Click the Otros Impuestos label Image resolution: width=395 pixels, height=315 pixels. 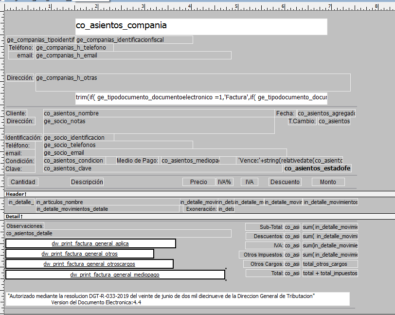[x=262, y=255]
